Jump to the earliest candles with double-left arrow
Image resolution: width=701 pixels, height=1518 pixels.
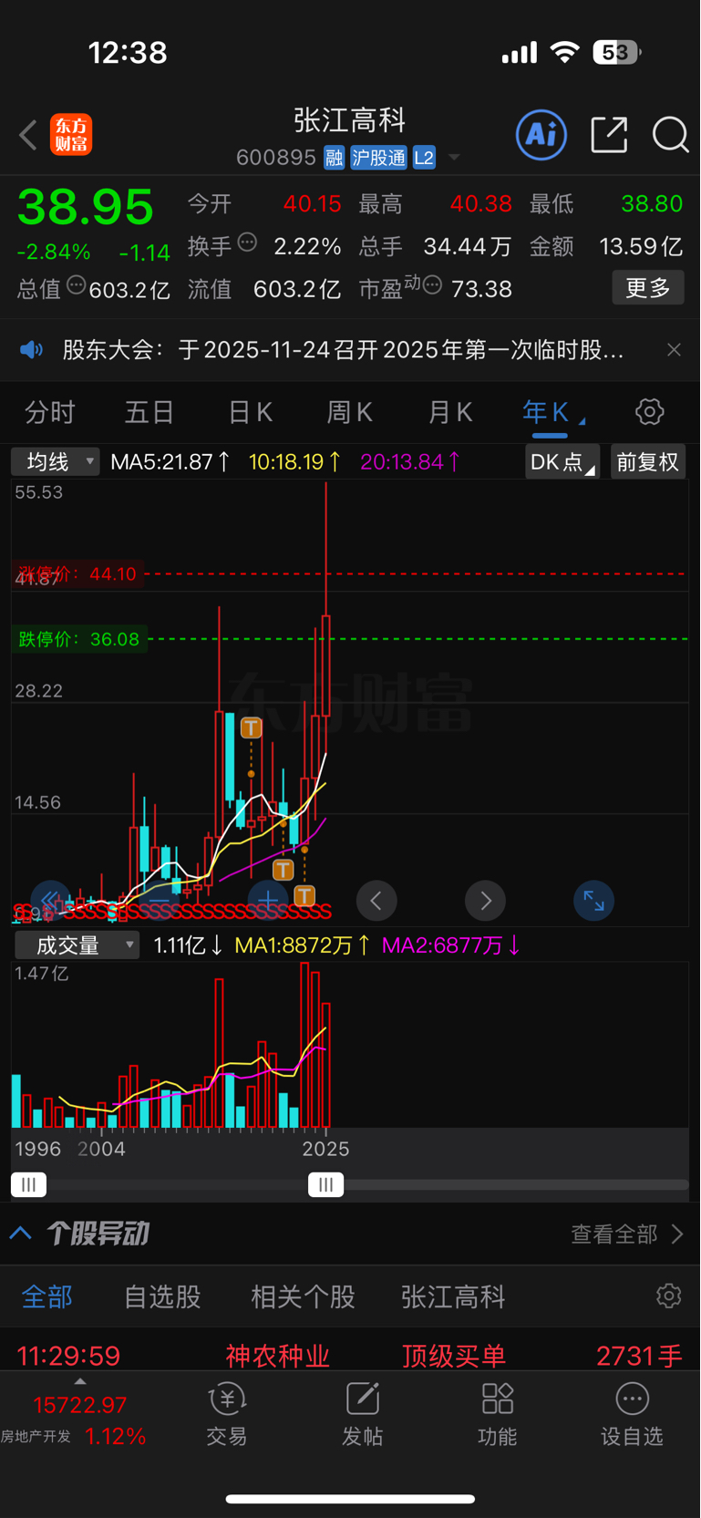tap(50, 902)
